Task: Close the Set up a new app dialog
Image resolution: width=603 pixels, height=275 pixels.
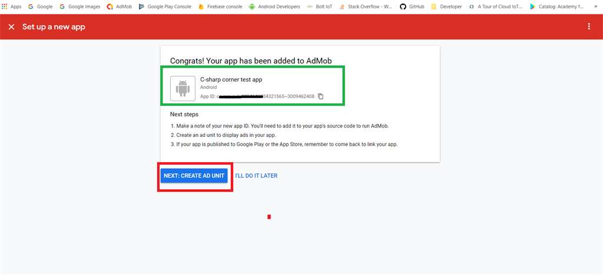Action: click(x=12, y=27)
